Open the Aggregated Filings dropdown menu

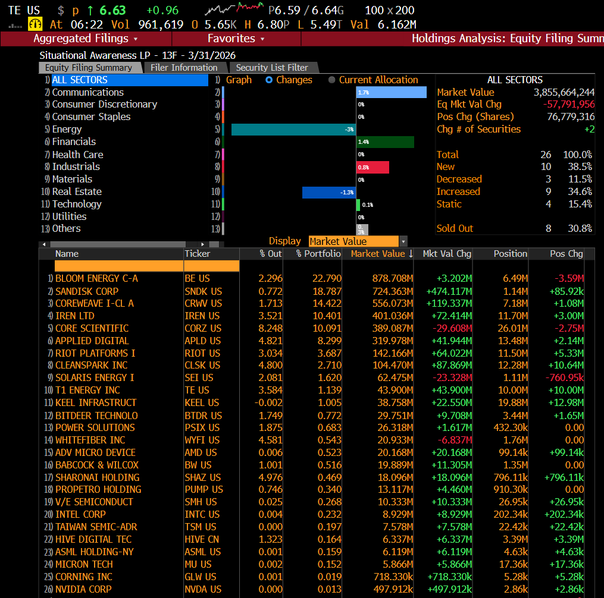coord(86,39)
